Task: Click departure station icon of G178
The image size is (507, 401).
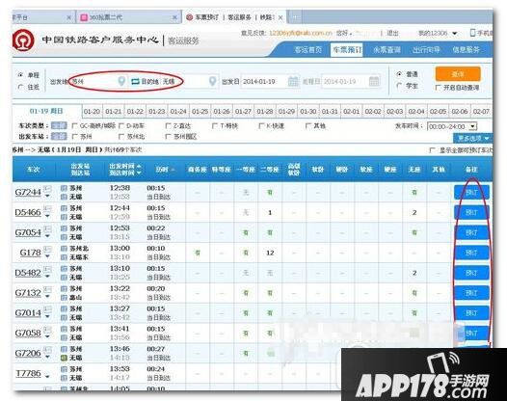Action: pyautogui.click(x=64, y=249)
